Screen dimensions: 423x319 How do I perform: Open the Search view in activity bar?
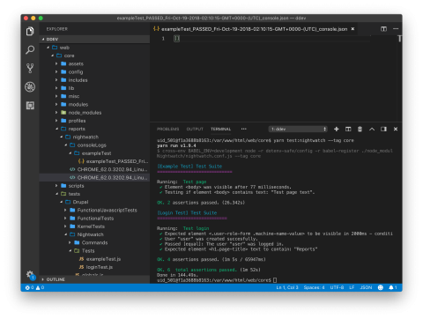tap(30, 49)
